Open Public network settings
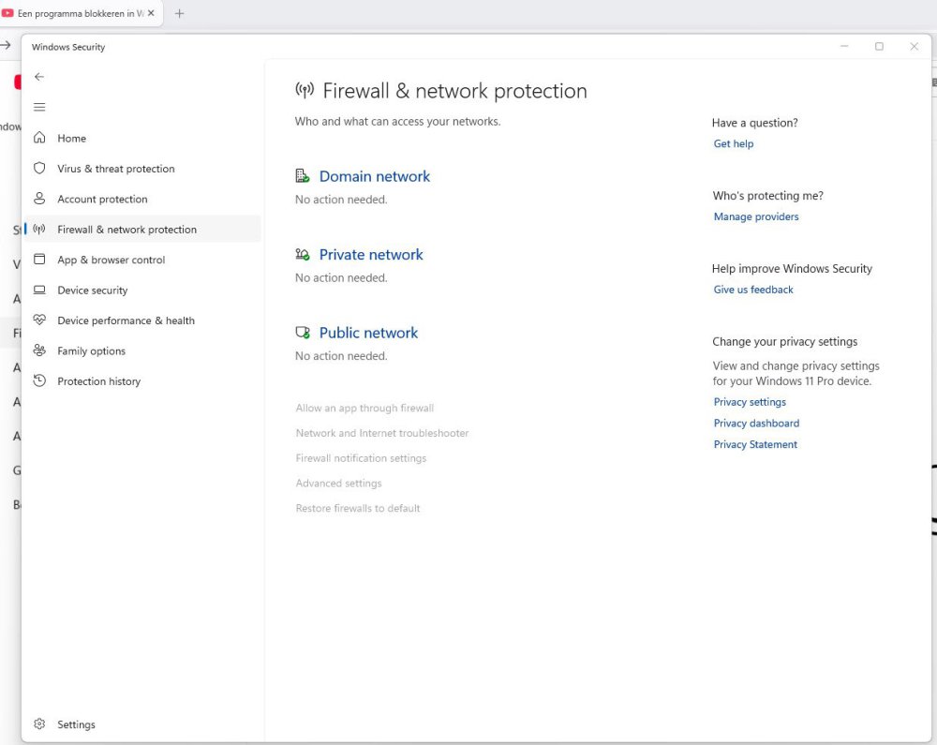937x745 pixels. point(368,333)
